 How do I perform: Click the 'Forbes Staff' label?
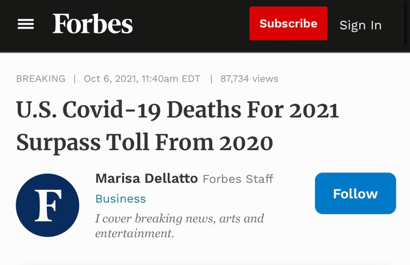[x=238, y=179]
